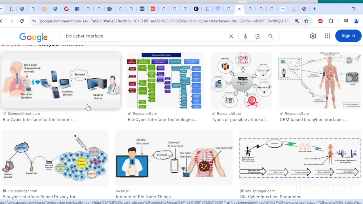Image resolution: width=363 pixels, height=204 pixels.
Task: Open the AdBlock Plus extension
Action: coord(320,21)
